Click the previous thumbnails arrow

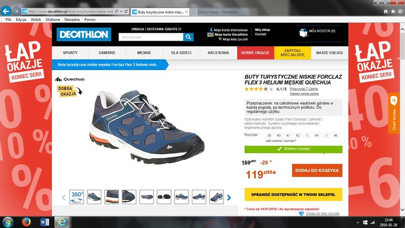point(64,198)
